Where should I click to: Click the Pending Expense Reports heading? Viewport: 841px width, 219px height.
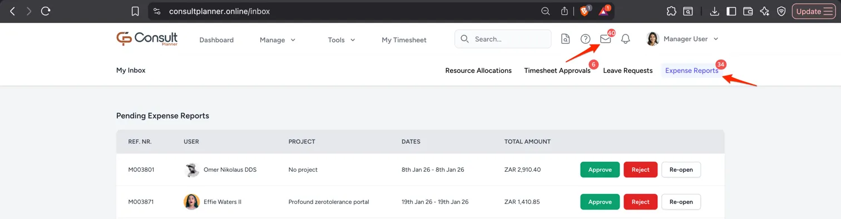(162, 116)
